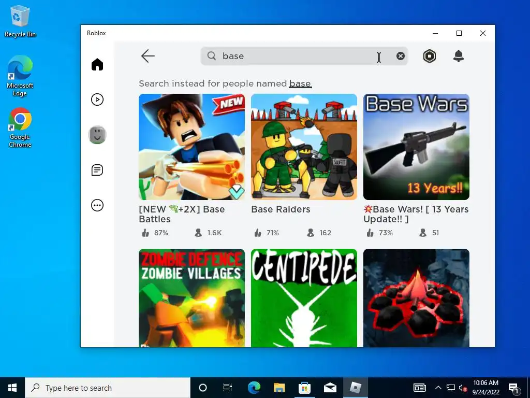530x398 pixels.
Task: Open the More (three dots) sidebar icon
Action: pos(97,205)
